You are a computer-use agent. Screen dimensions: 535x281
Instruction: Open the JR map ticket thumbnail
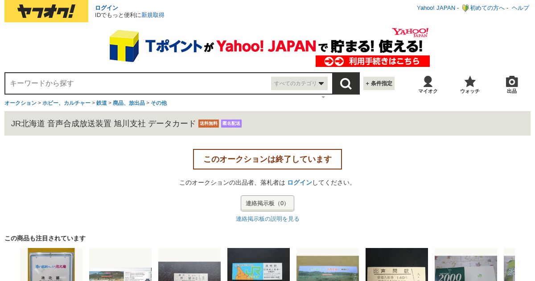point(259,264)
